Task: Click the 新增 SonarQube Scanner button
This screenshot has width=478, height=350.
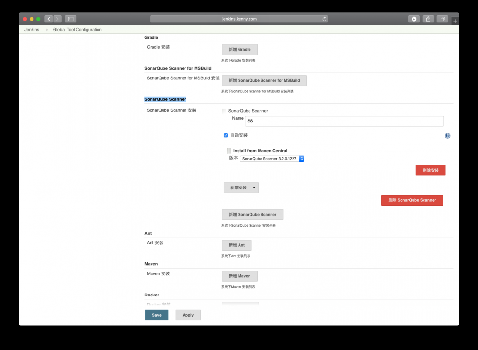Action: click(252, 214)
